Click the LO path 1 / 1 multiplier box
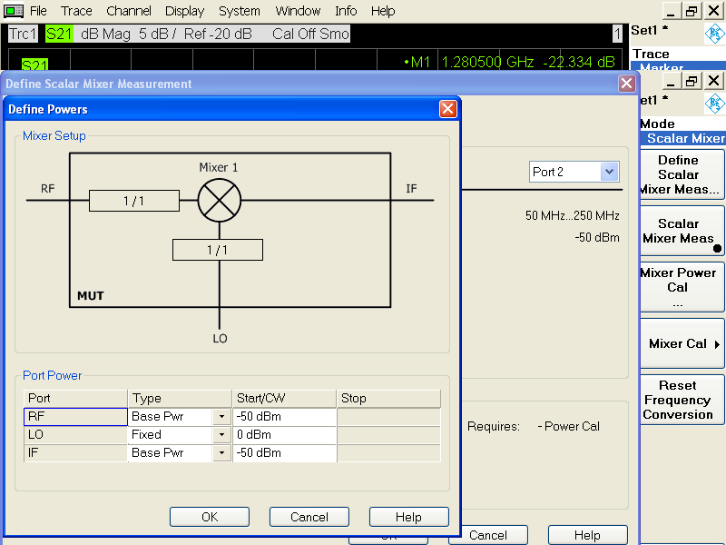726x545 pixels. click(x=218, y=250)
